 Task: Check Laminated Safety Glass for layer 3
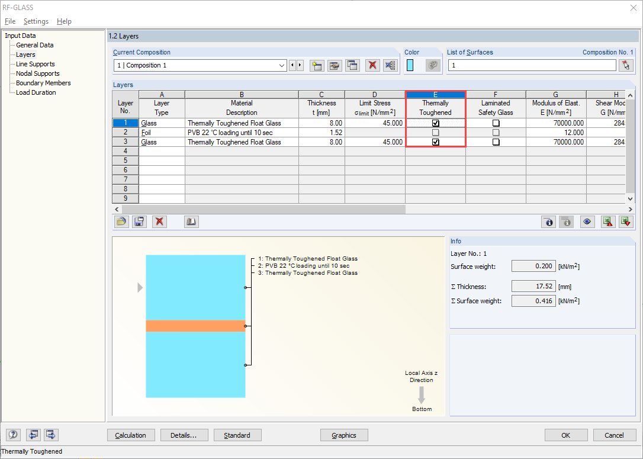point(496,142)
